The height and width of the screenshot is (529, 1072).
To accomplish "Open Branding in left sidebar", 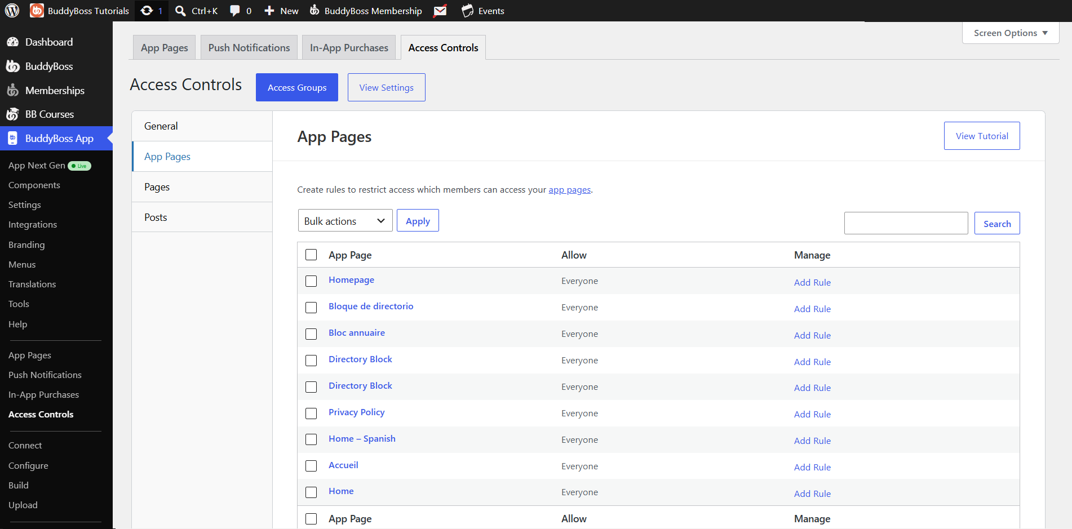I will [x=26, y=245].
